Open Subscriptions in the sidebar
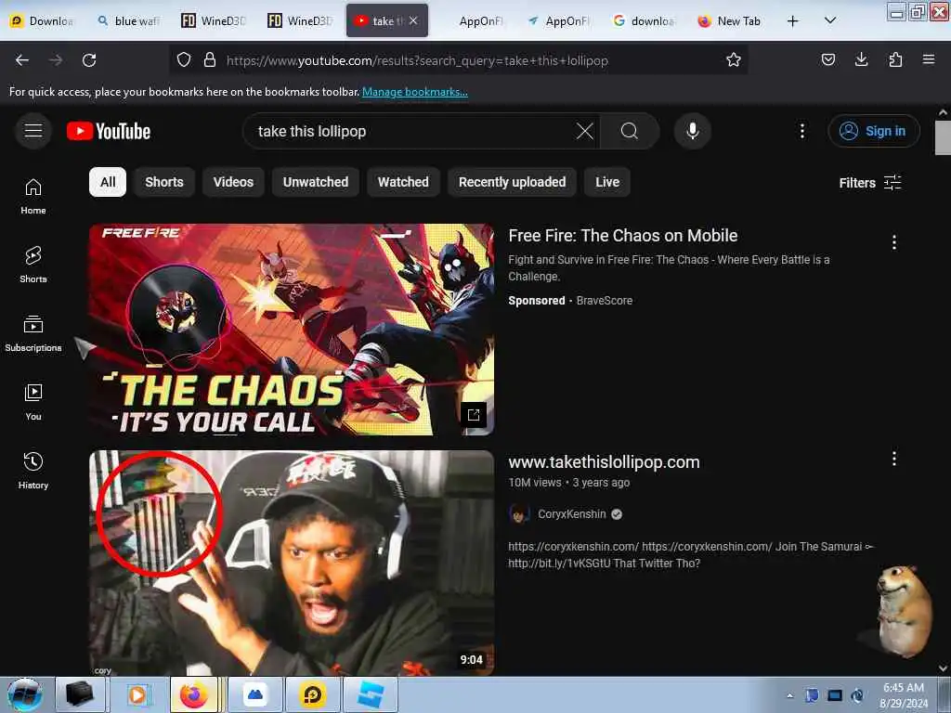The width and height of the screenshot is (951, 713). [33, 333]
